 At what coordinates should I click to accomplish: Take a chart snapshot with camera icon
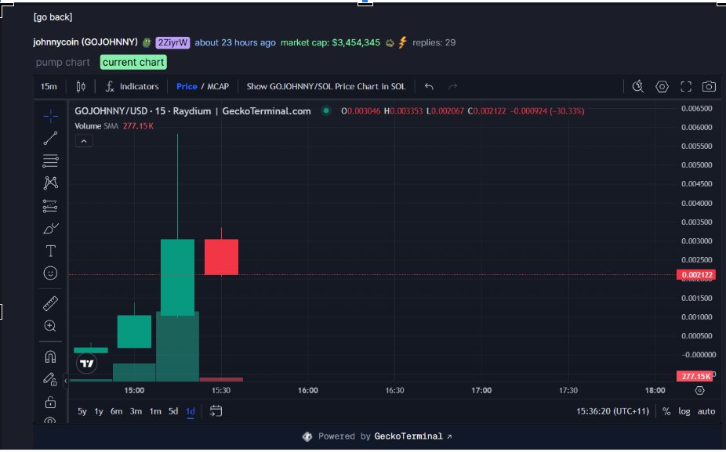709,86
